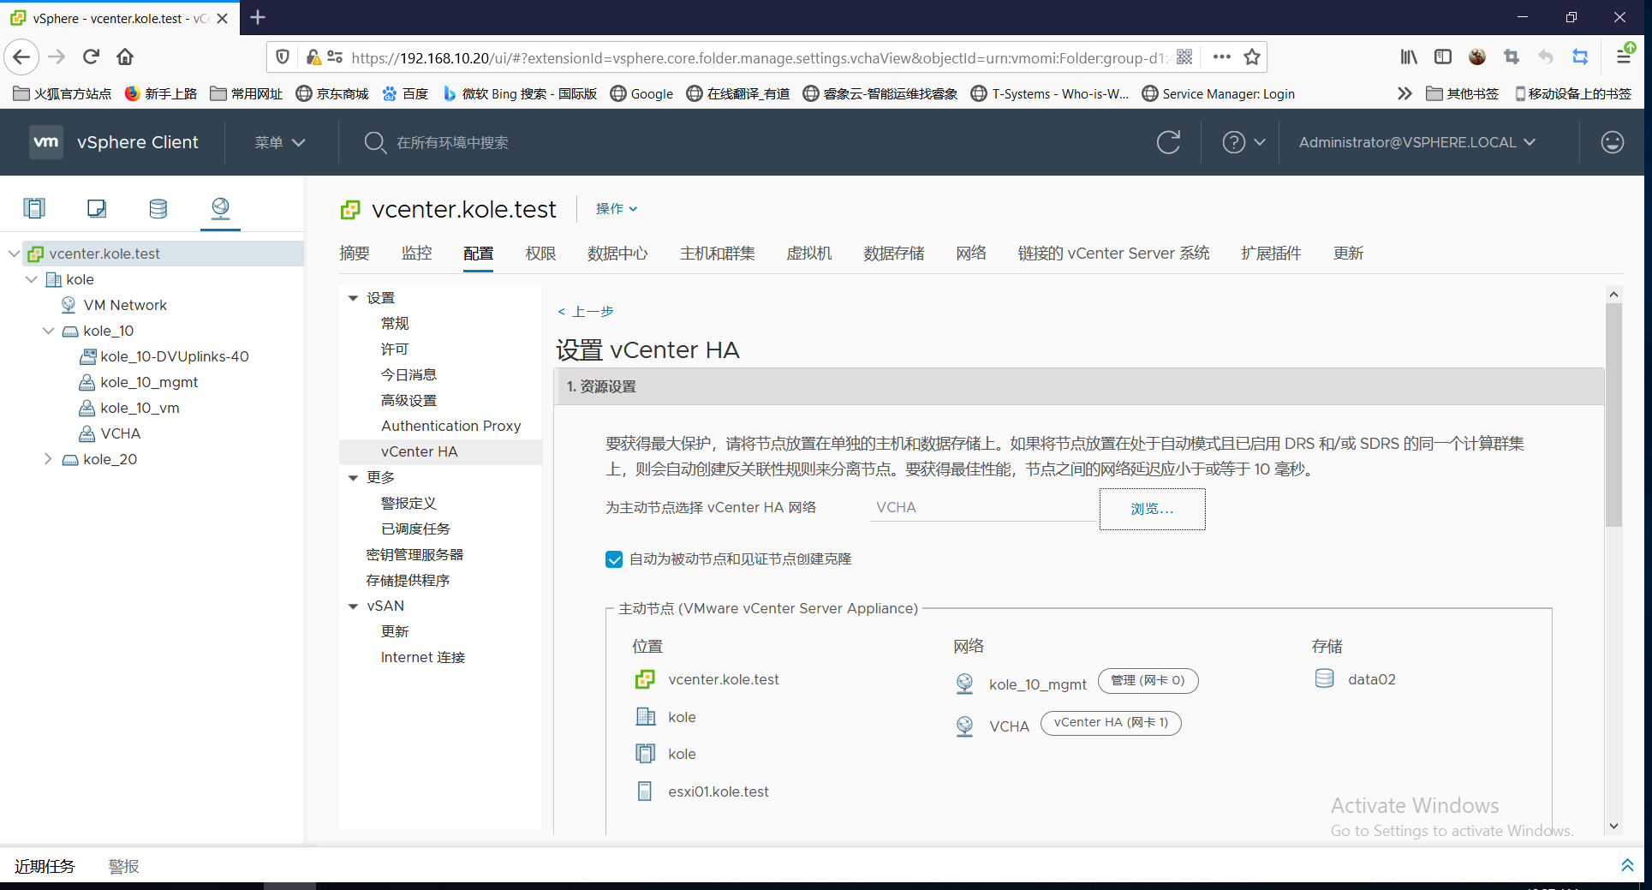Select the VCHA network in the tree

pos(121,433)
